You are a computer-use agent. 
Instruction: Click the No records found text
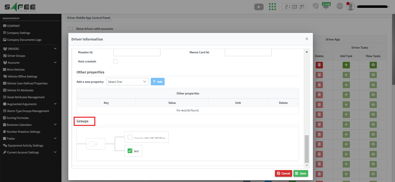click(188, 110)
